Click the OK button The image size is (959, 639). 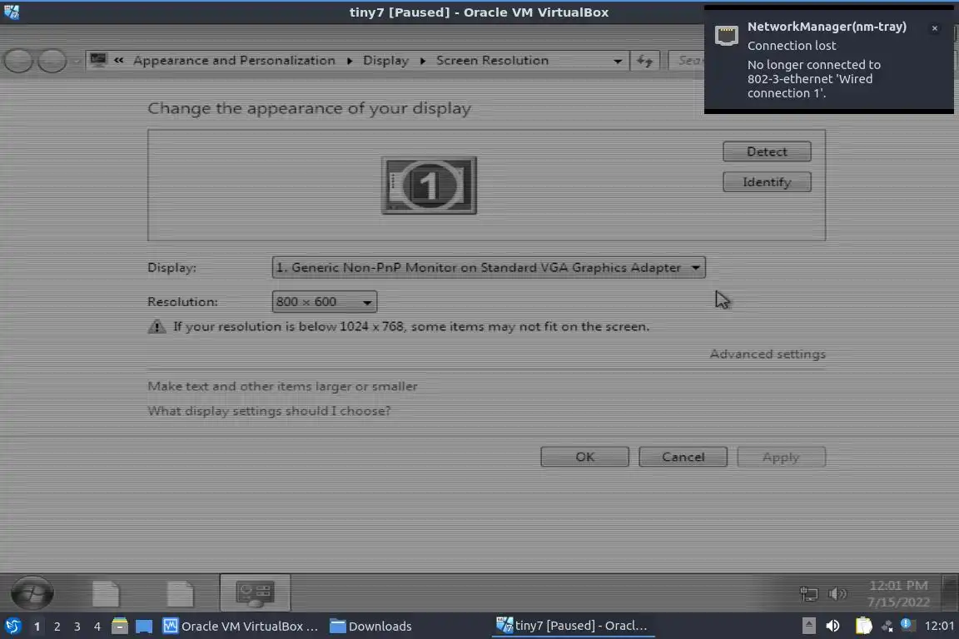point(584,457)
